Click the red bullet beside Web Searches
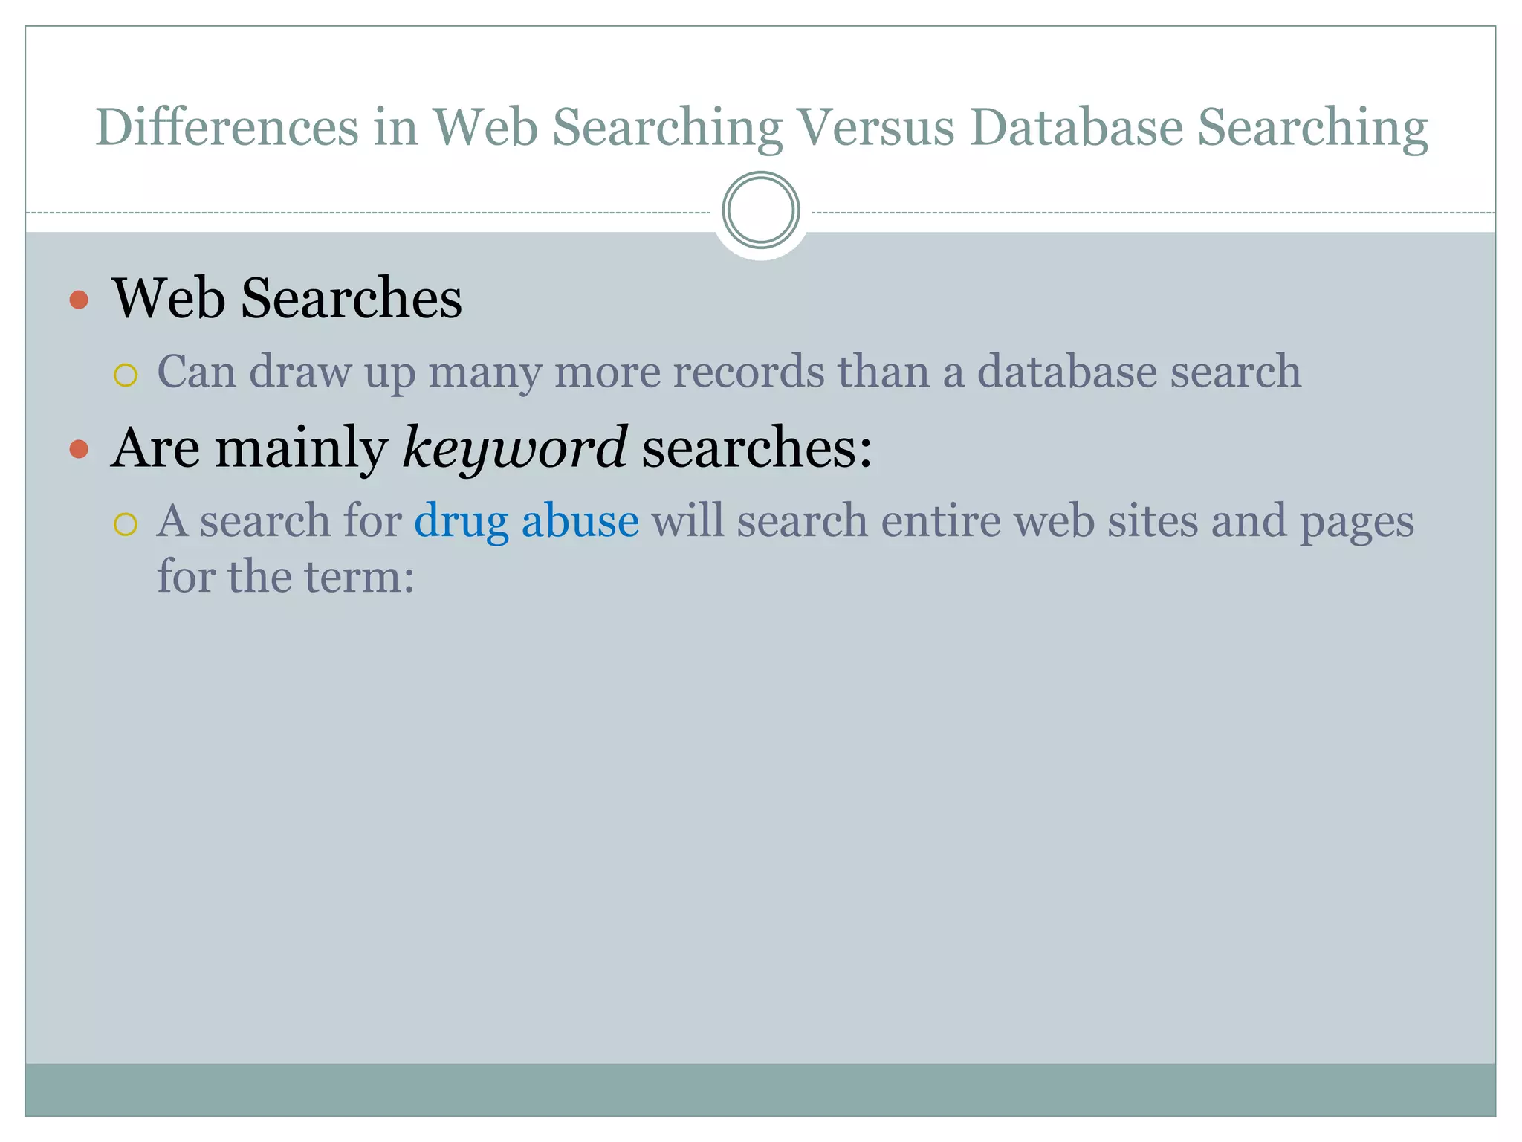Screen dimensions: 1522x1142 (x=79, y=300)
